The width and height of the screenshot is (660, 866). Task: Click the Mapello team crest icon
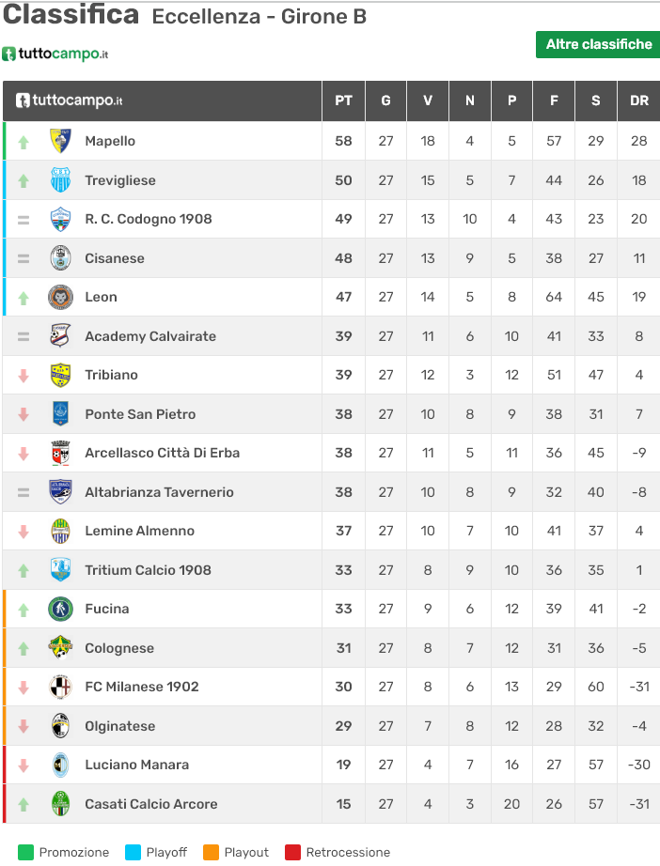60,141
